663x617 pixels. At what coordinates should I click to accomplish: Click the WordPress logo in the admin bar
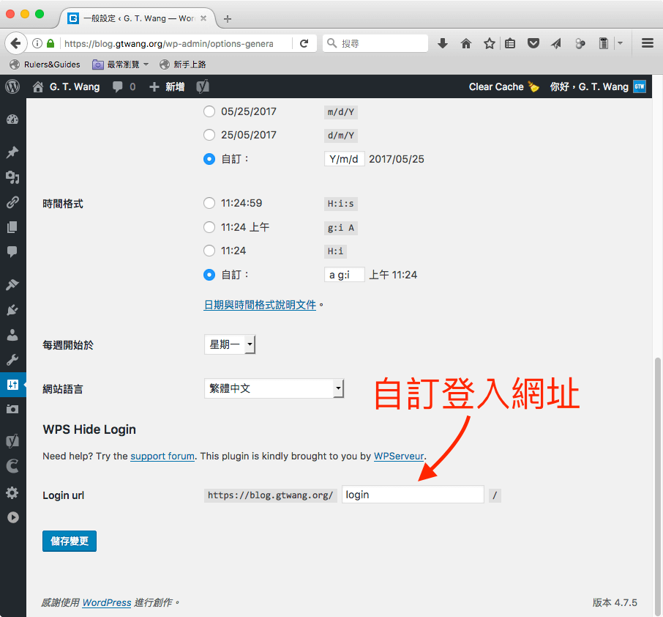click(x=12, y=86)
